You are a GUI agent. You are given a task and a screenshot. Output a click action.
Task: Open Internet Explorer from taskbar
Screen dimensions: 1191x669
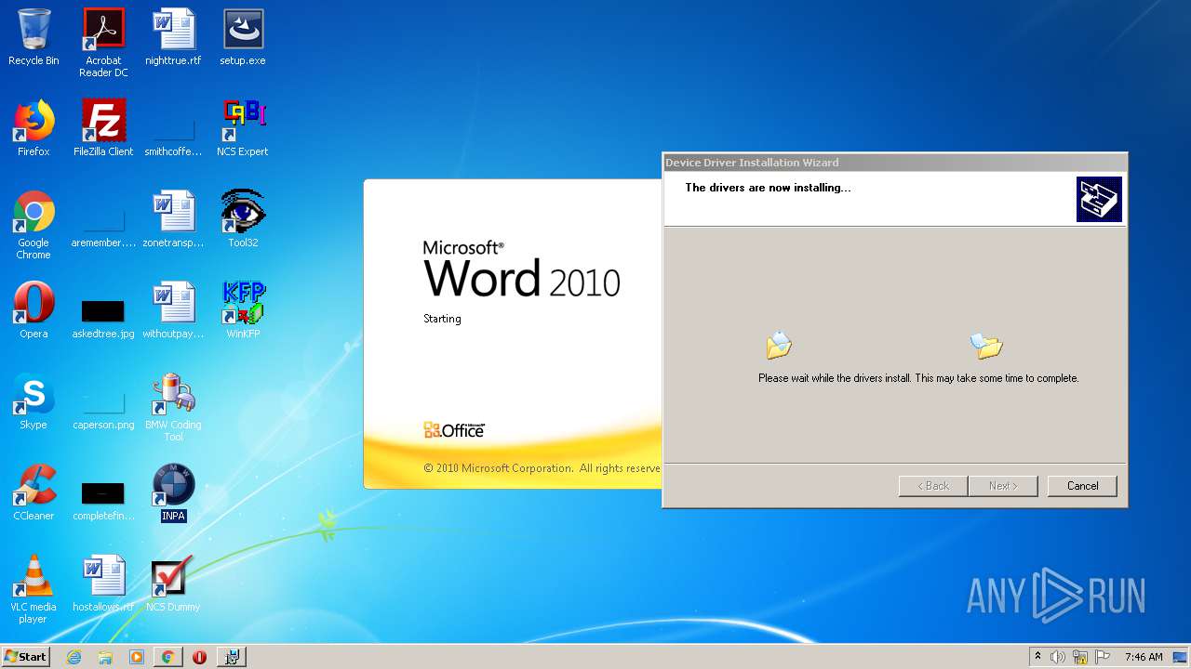point(74,657)
